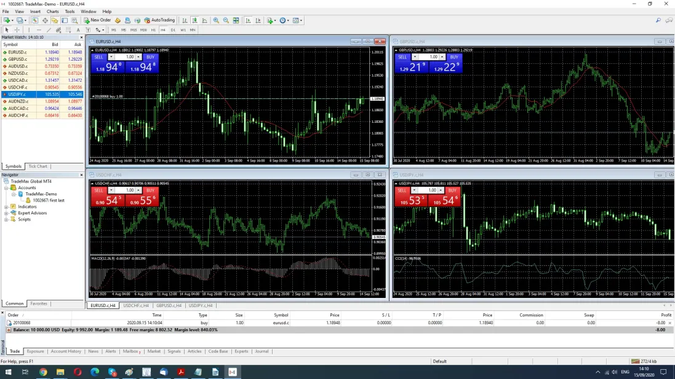Open the Insert menu
Screen dimensions: 675x379
click(x=35, y=12)
